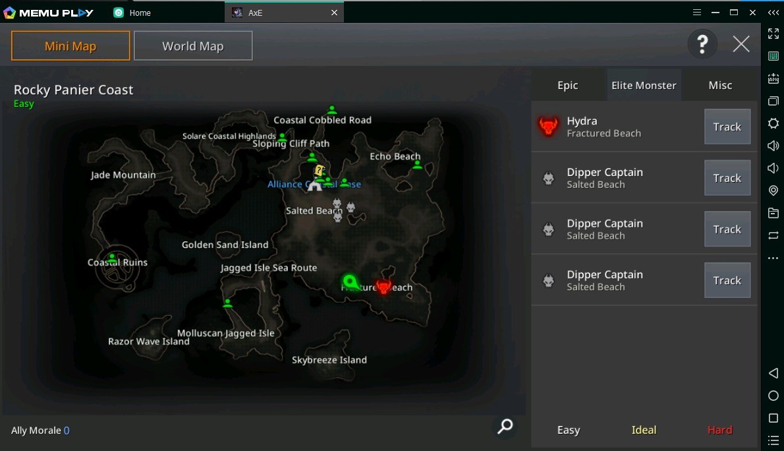784x451 pixels.
Task: Open the help question mark icon
Action: click(702, 44)
